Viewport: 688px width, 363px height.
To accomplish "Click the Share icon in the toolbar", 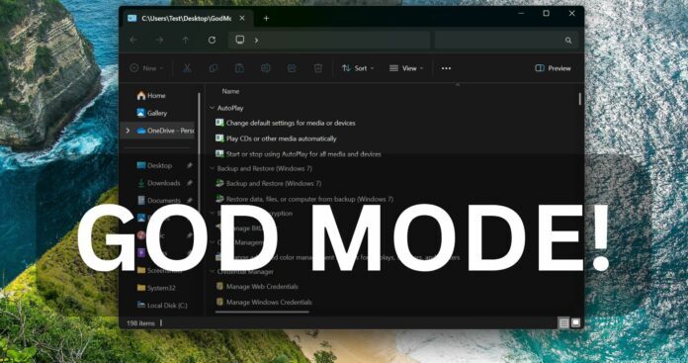I will (292, 68).
